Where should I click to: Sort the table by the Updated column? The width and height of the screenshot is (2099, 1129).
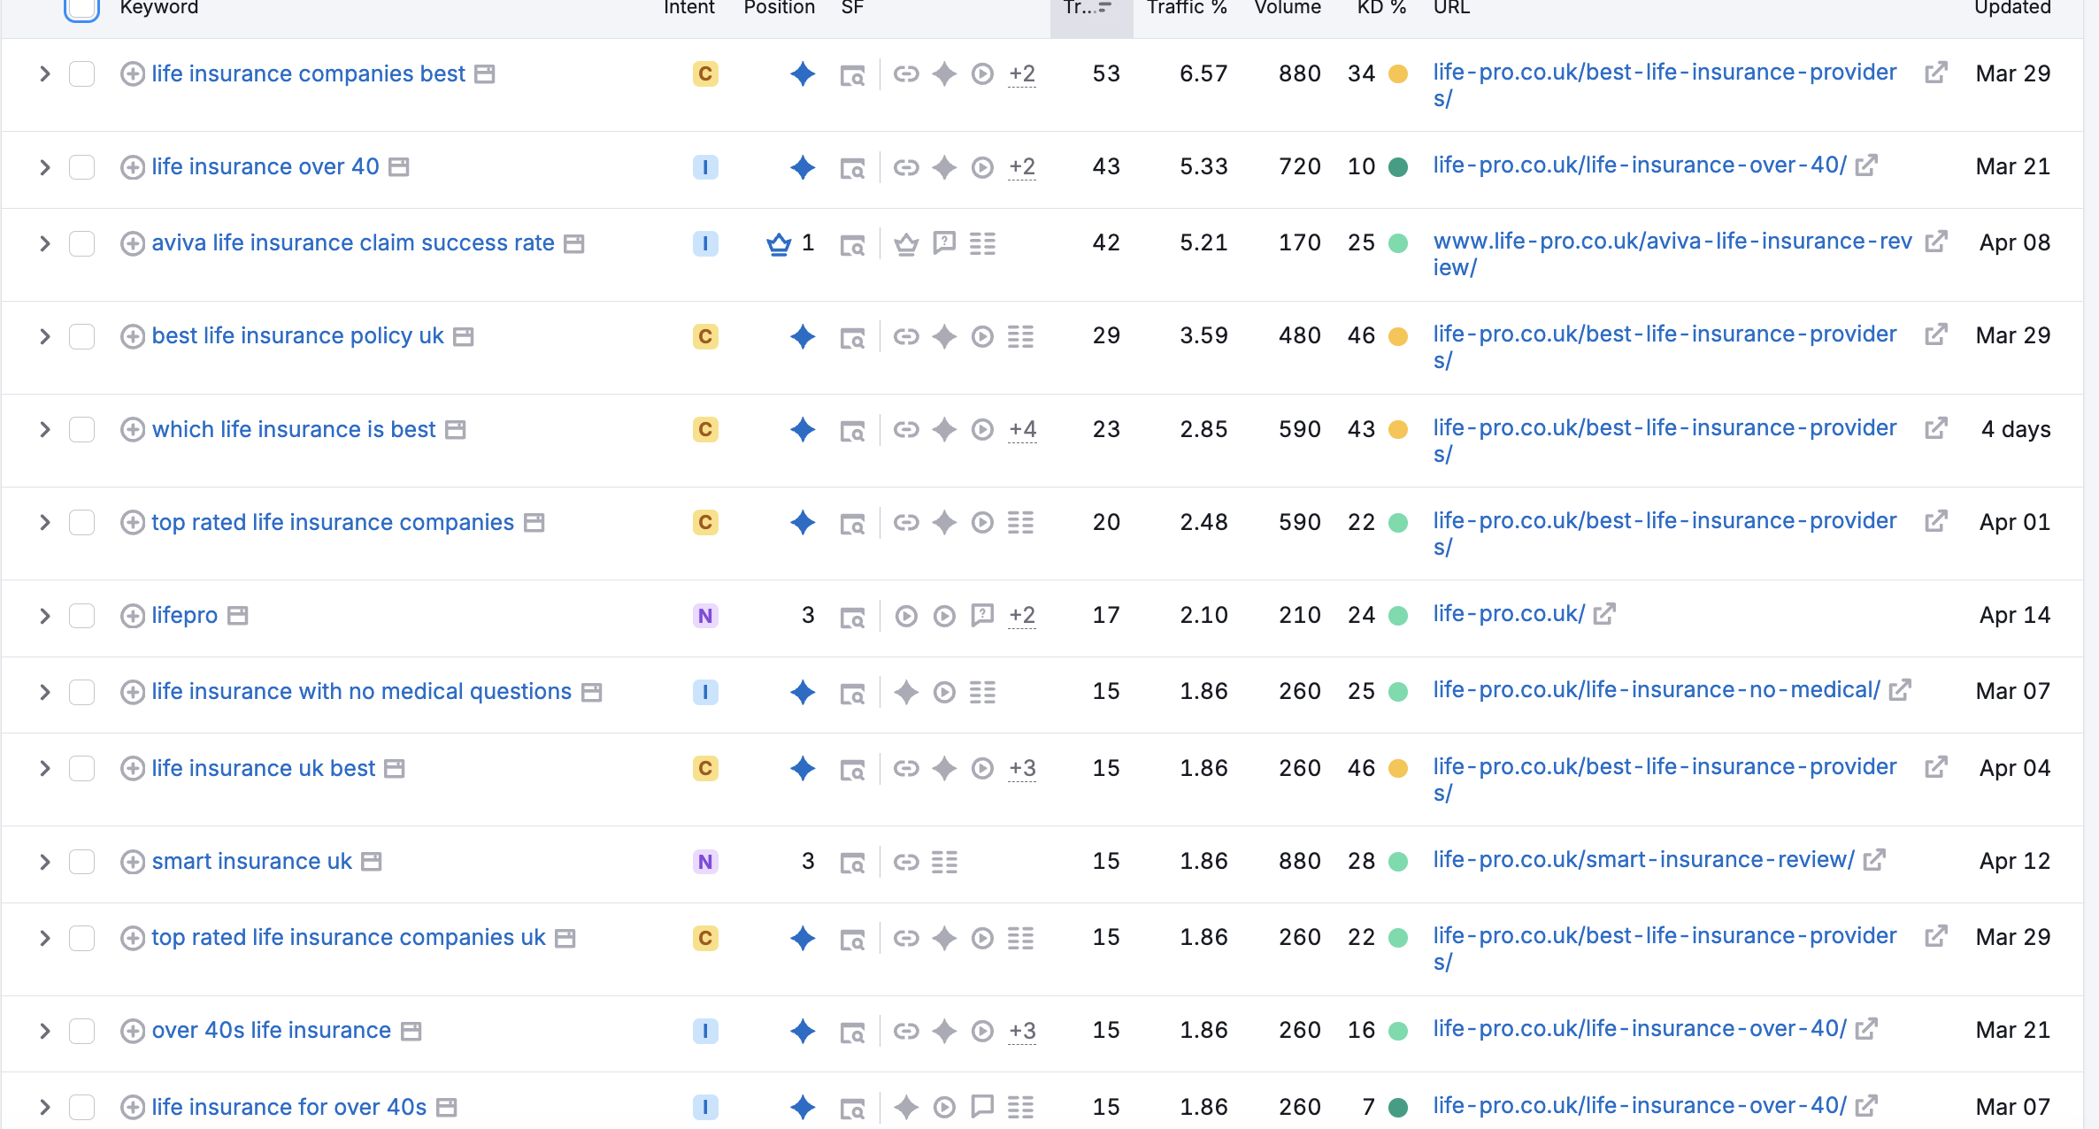coord(2012,9)
